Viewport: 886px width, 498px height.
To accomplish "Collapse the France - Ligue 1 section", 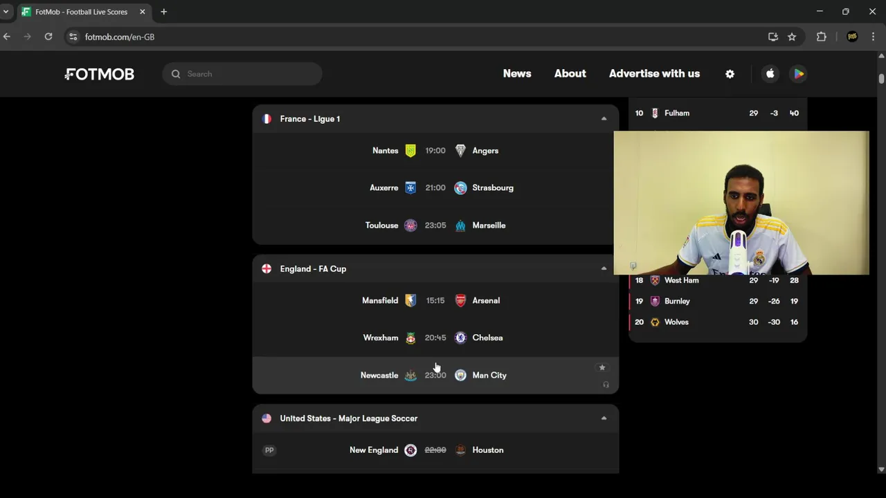I will [x=604, y=119].
